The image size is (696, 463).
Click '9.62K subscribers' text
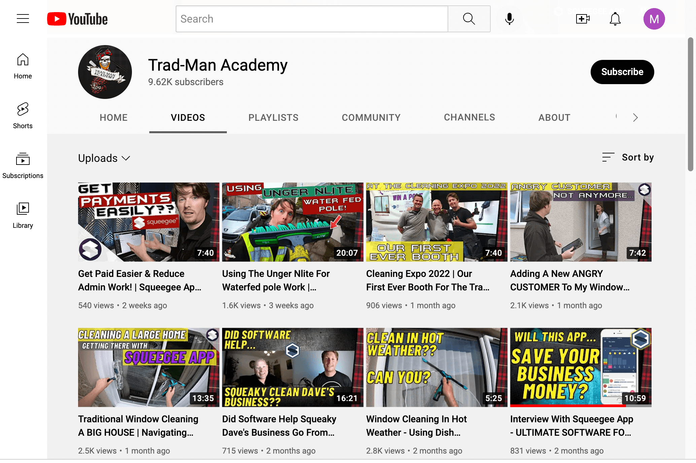click(x=186, y=82)
